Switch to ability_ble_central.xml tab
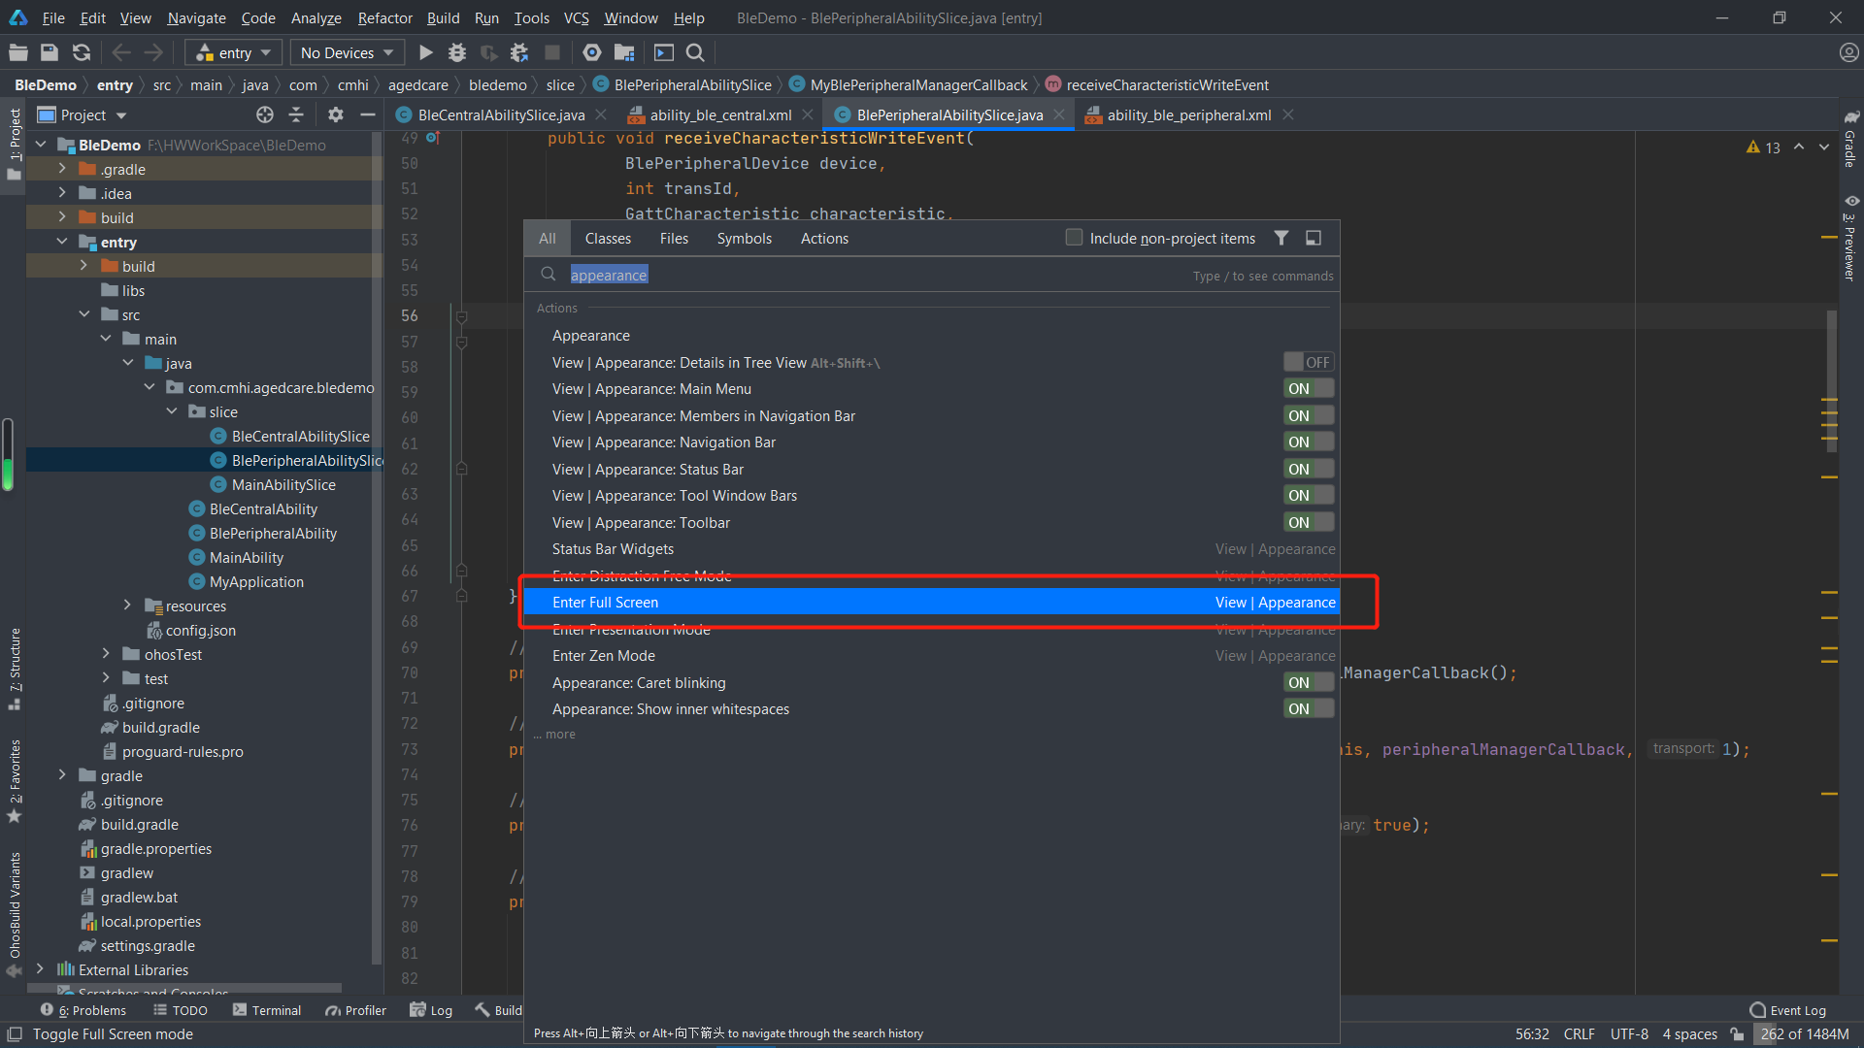The image size is (1864, 1048). tap(720, 115)
